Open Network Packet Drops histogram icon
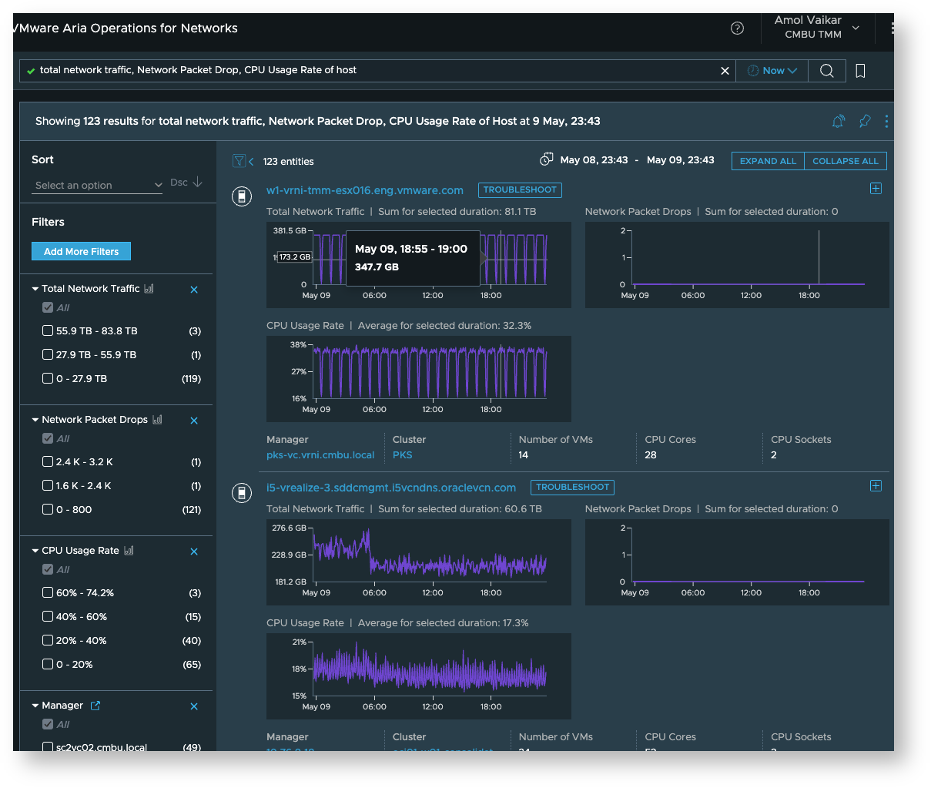Viewport: 931px width, 788px height. pos(157,420)
